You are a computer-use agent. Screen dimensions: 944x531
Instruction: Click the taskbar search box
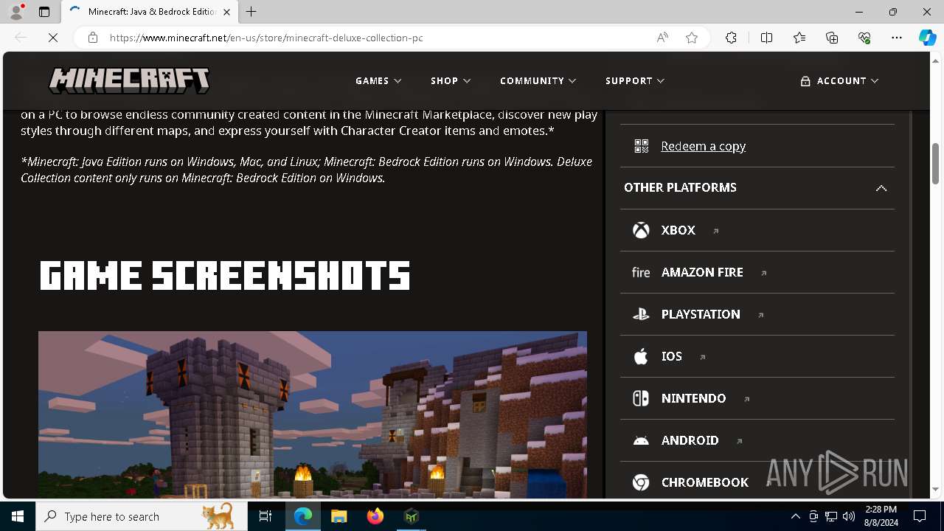tap(141, 516)
